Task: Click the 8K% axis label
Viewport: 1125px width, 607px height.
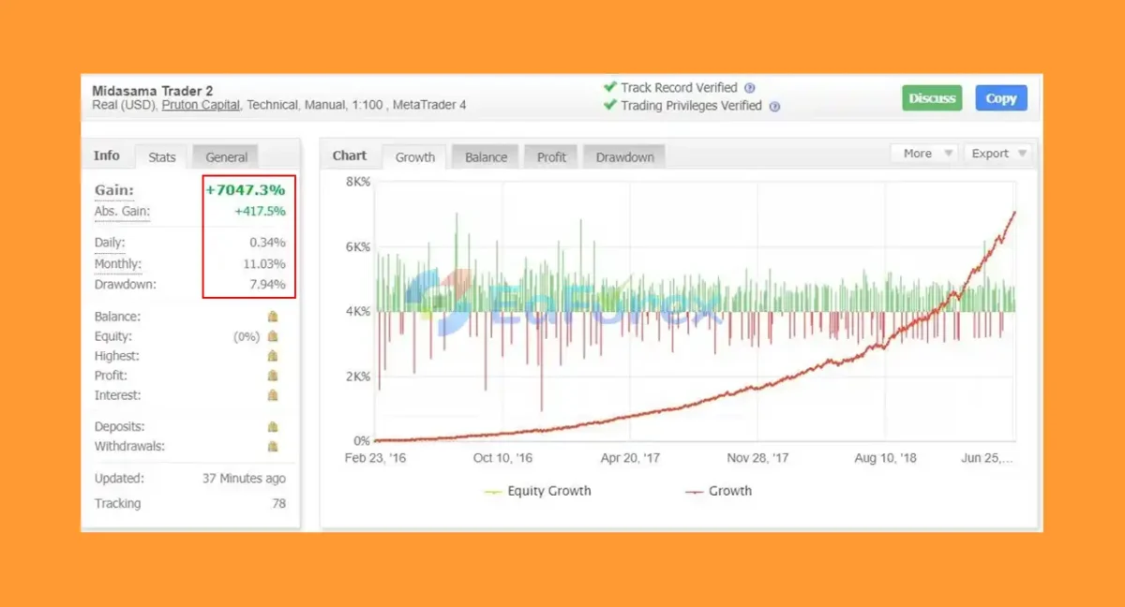Action: 358,182
